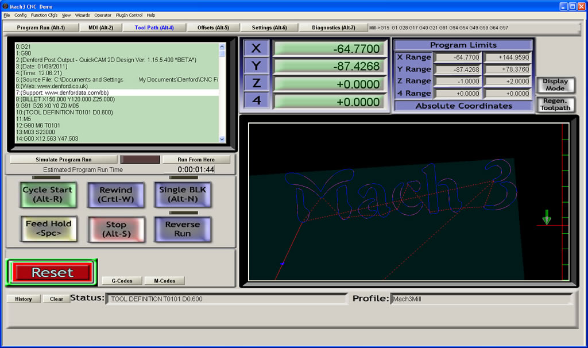Click the 4th axis label button
The image size is (588, 348).
click(256, 100)
